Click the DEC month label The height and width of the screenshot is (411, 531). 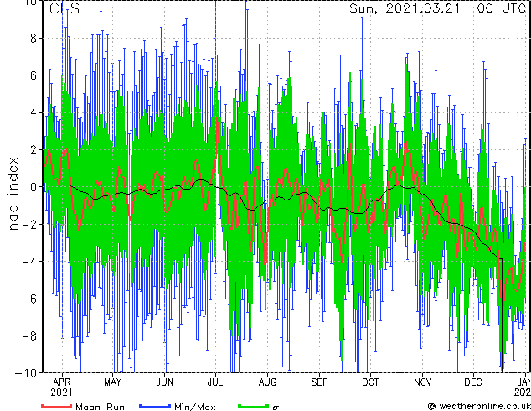pos(473,382)
